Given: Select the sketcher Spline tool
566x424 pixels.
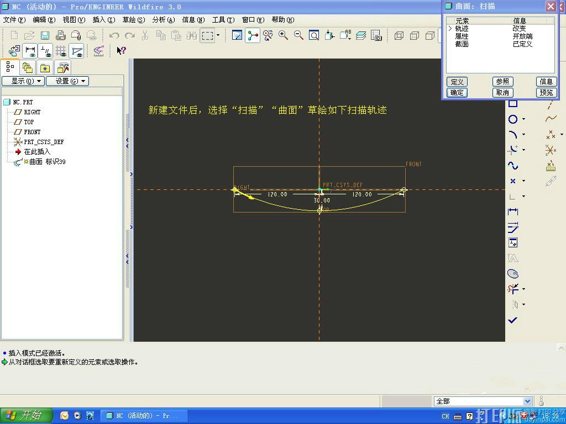Looking at the screenshot, I should click(x=513, y=166).
